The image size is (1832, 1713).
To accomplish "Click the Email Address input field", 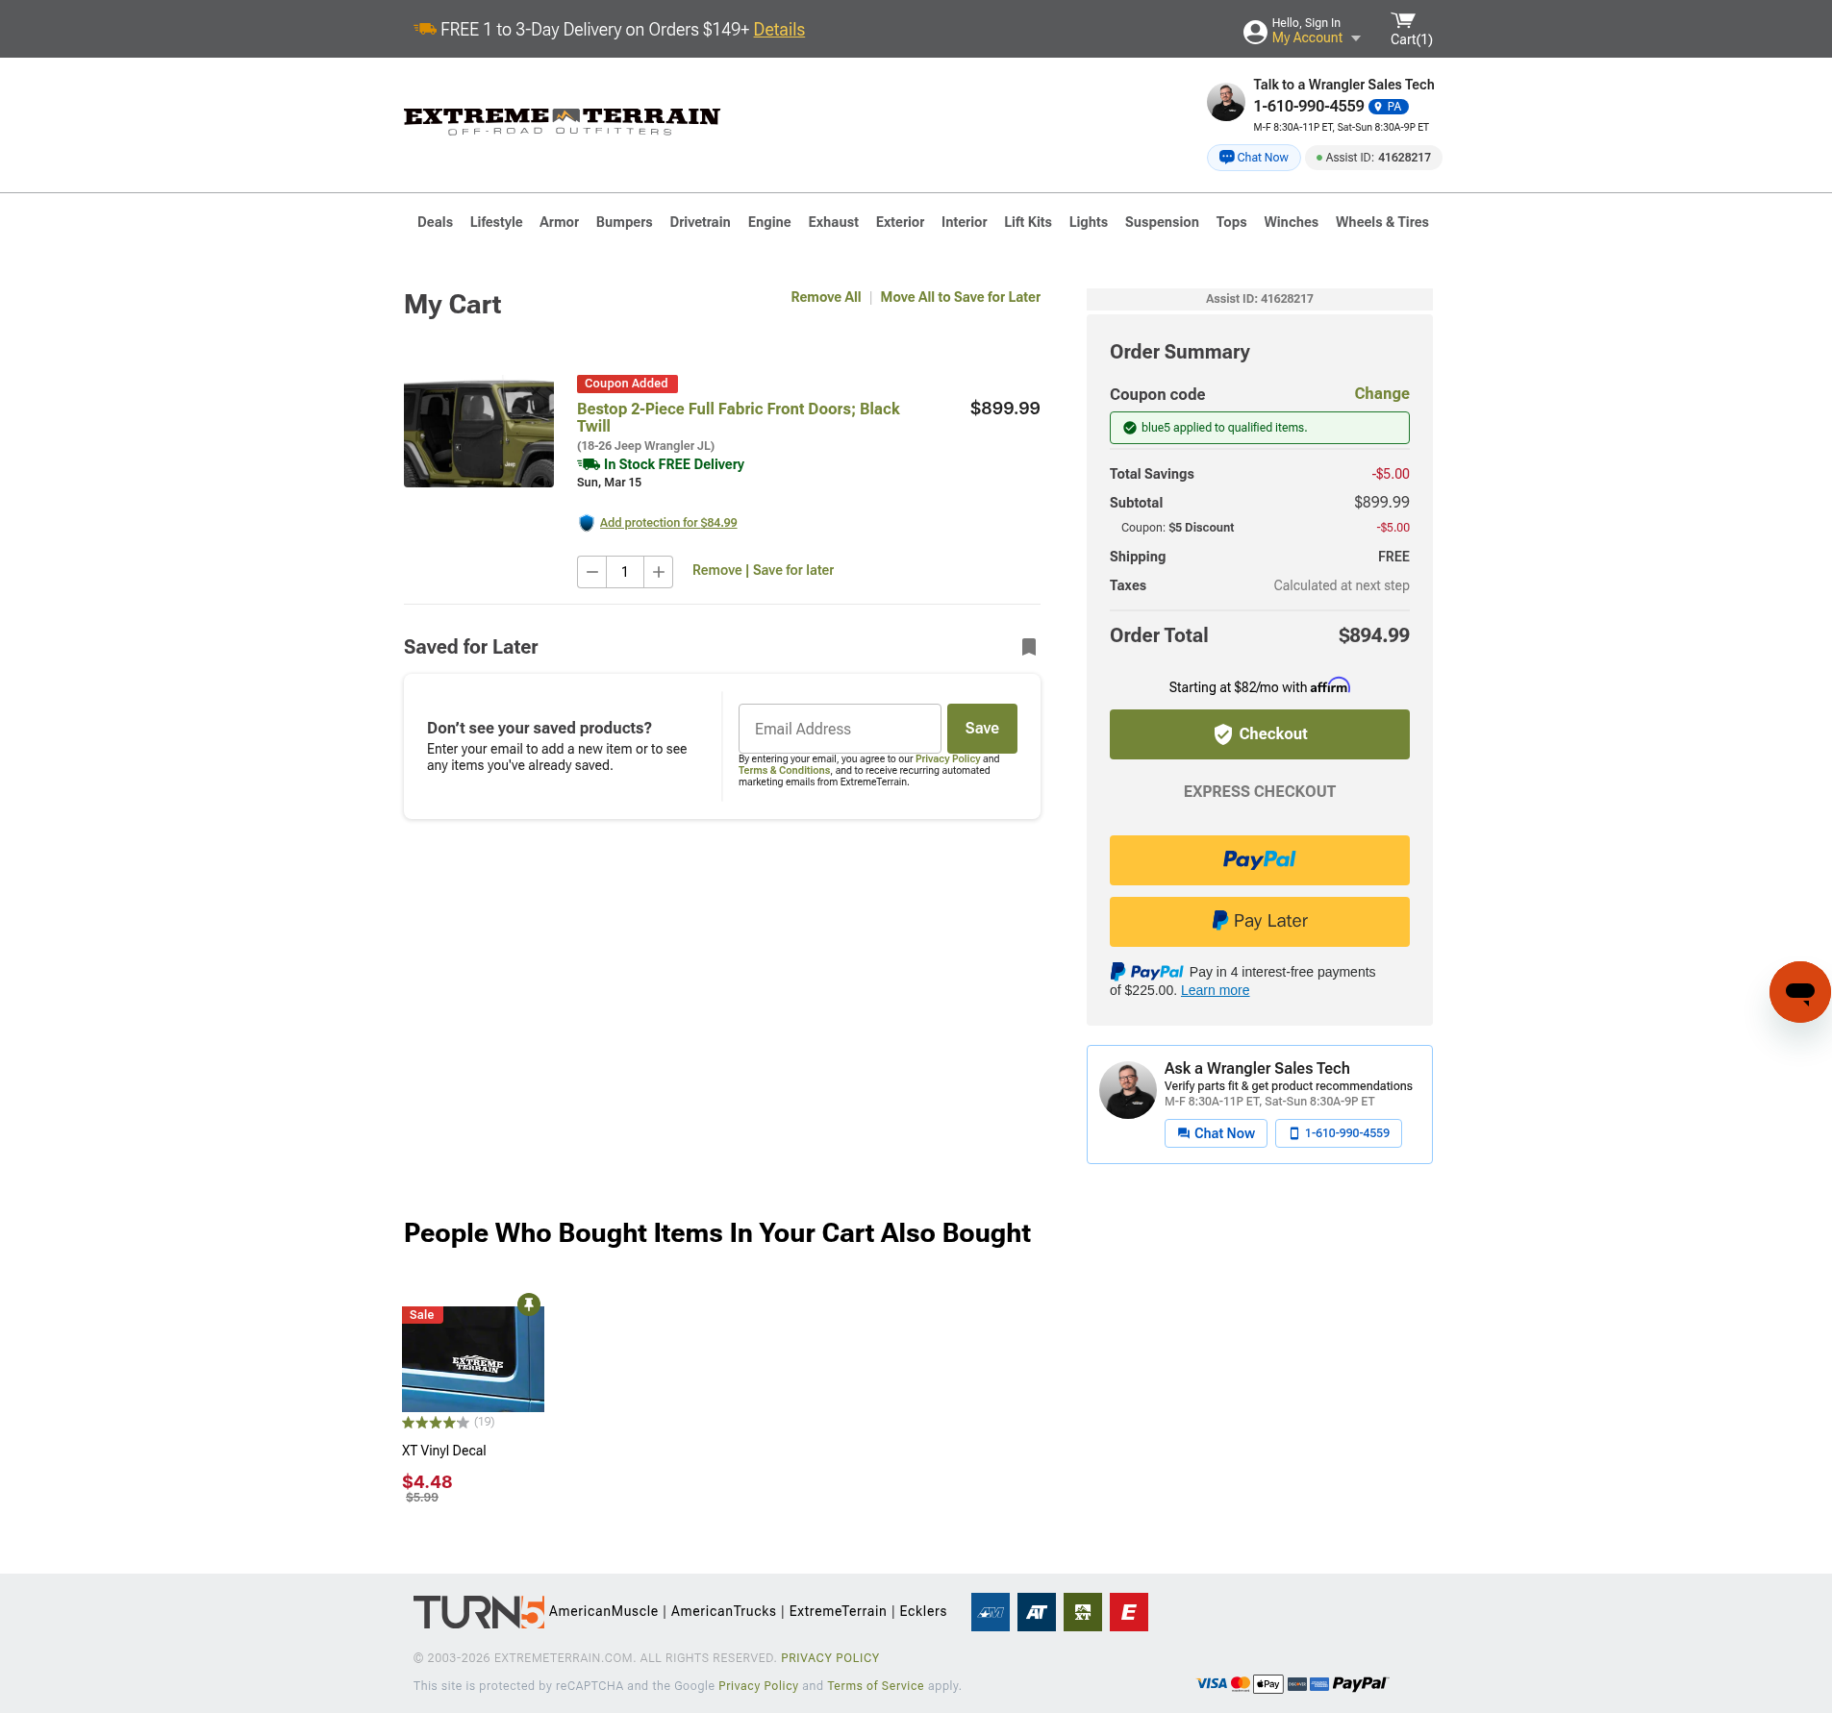I will 840,729.
